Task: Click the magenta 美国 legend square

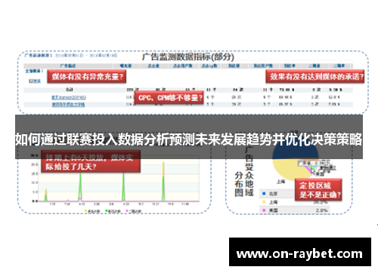Action: pyautogui.click(x=264, y=210)
